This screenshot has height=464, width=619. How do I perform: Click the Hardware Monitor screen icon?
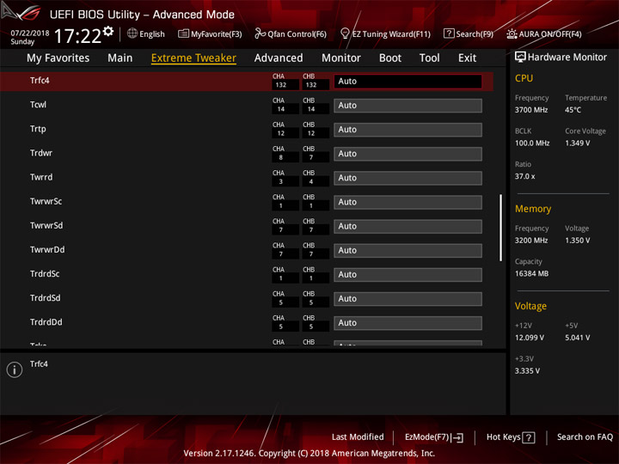click(520, 58)
